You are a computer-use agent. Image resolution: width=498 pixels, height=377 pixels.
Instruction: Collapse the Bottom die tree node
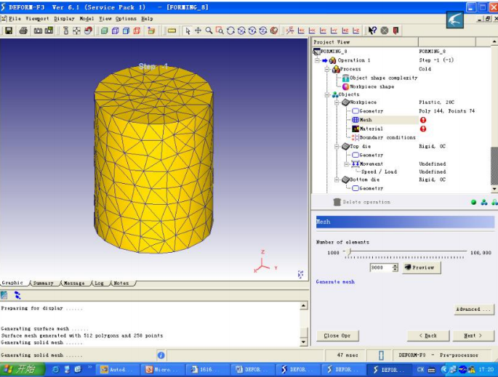337,180
